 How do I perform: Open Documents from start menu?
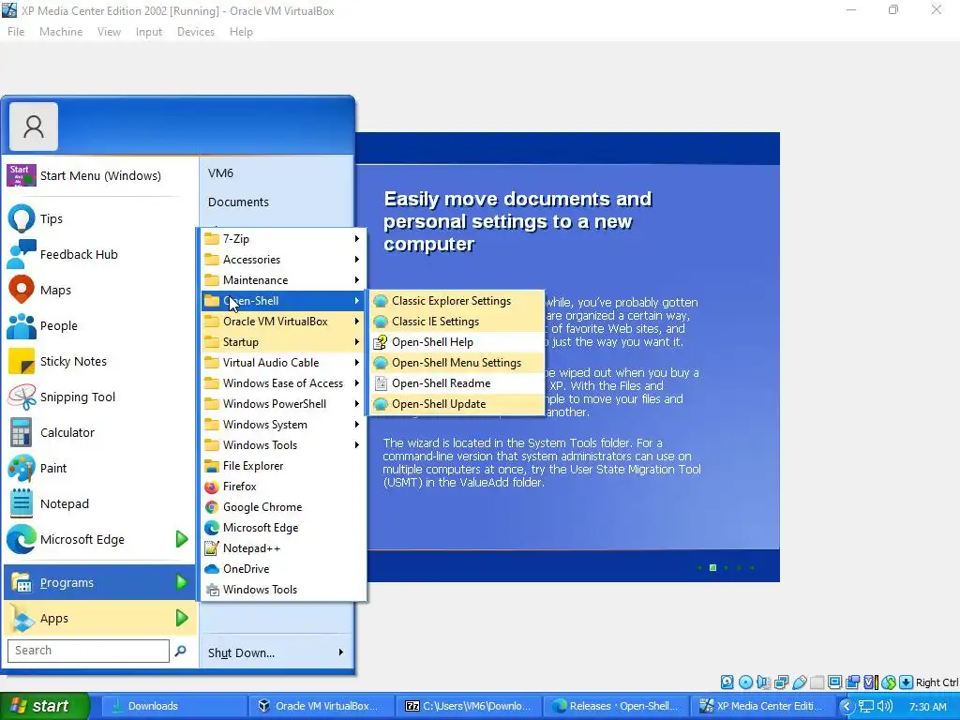pyautogui.click(x=238, y=202)
